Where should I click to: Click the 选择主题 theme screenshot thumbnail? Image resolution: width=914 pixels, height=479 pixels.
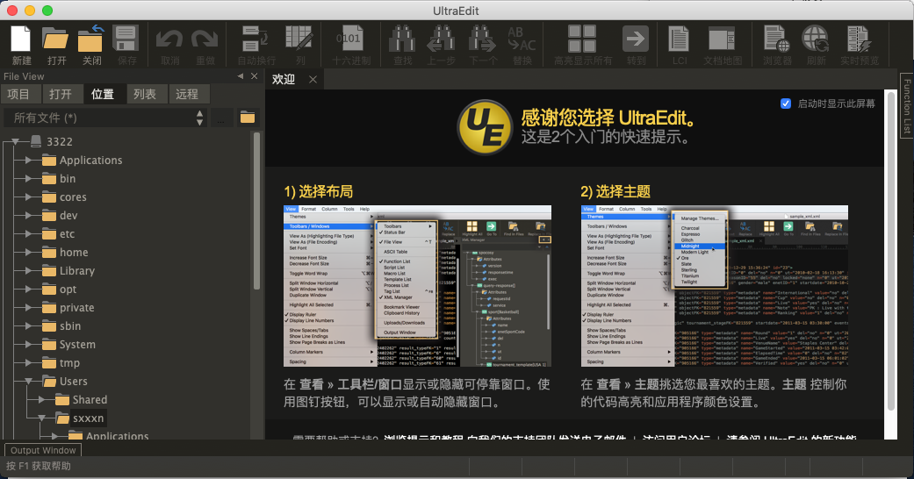(715, 286)
